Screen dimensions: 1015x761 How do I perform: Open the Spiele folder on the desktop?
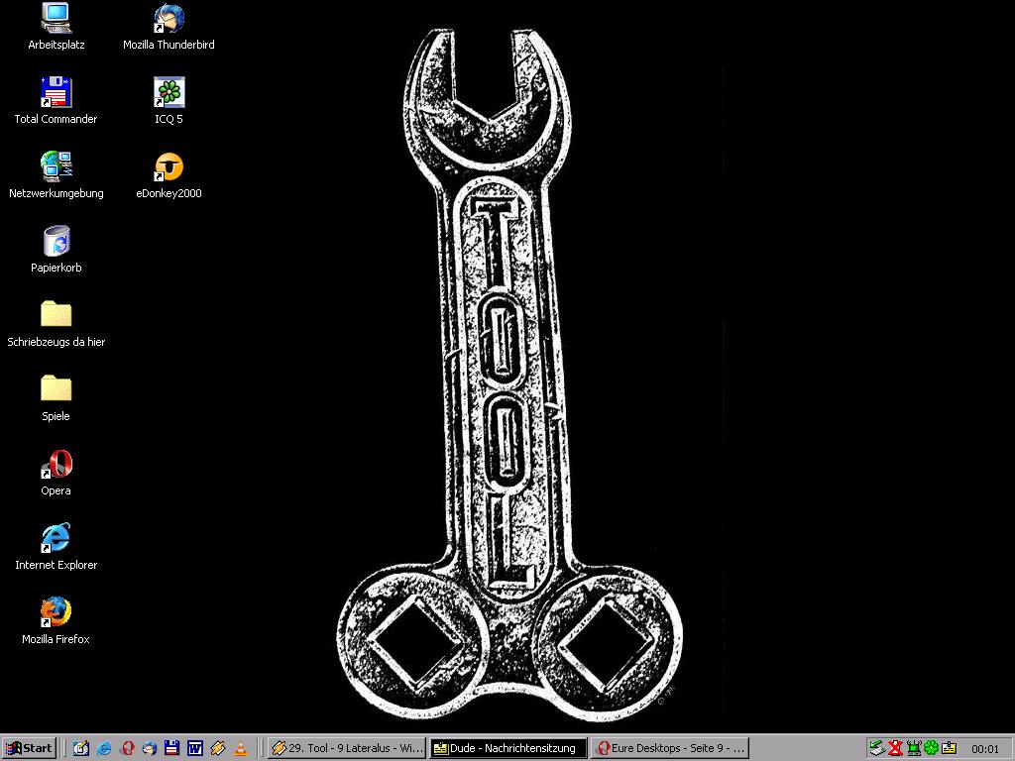pos(56,398)
